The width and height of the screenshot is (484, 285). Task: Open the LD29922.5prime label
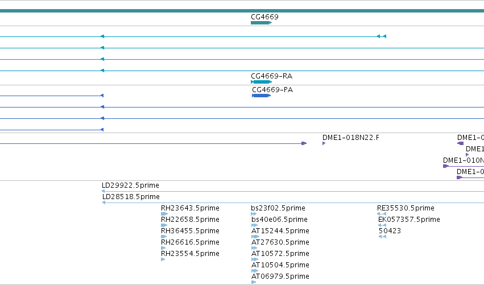click(x=130, y=185)
